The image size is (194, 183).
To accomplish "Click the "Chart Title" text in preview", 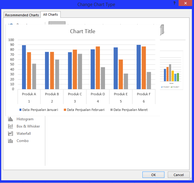I will pos(83,31).
